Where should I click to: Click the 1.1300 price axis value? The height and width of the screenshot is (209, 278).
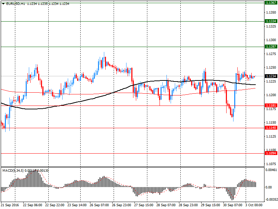click(x=271, y=40)
